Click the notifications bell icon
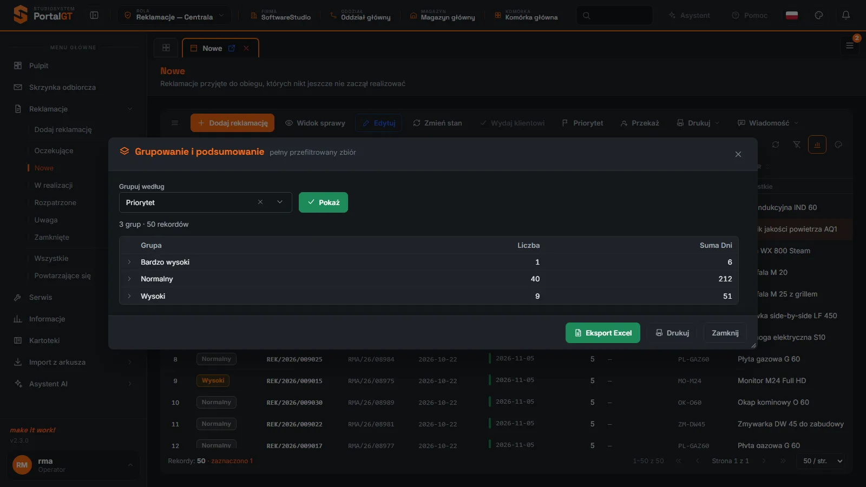 (846, 15)
